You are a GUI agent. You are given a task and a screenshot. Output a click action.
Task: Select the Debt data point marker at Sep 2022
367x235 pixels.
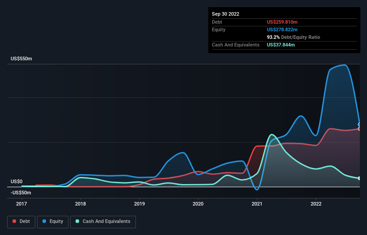(x=359, y=129)
